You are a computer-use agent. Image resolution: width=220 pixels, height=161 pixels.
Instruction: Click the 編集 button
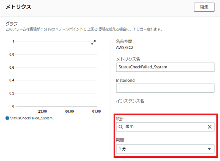coord(204,7)
